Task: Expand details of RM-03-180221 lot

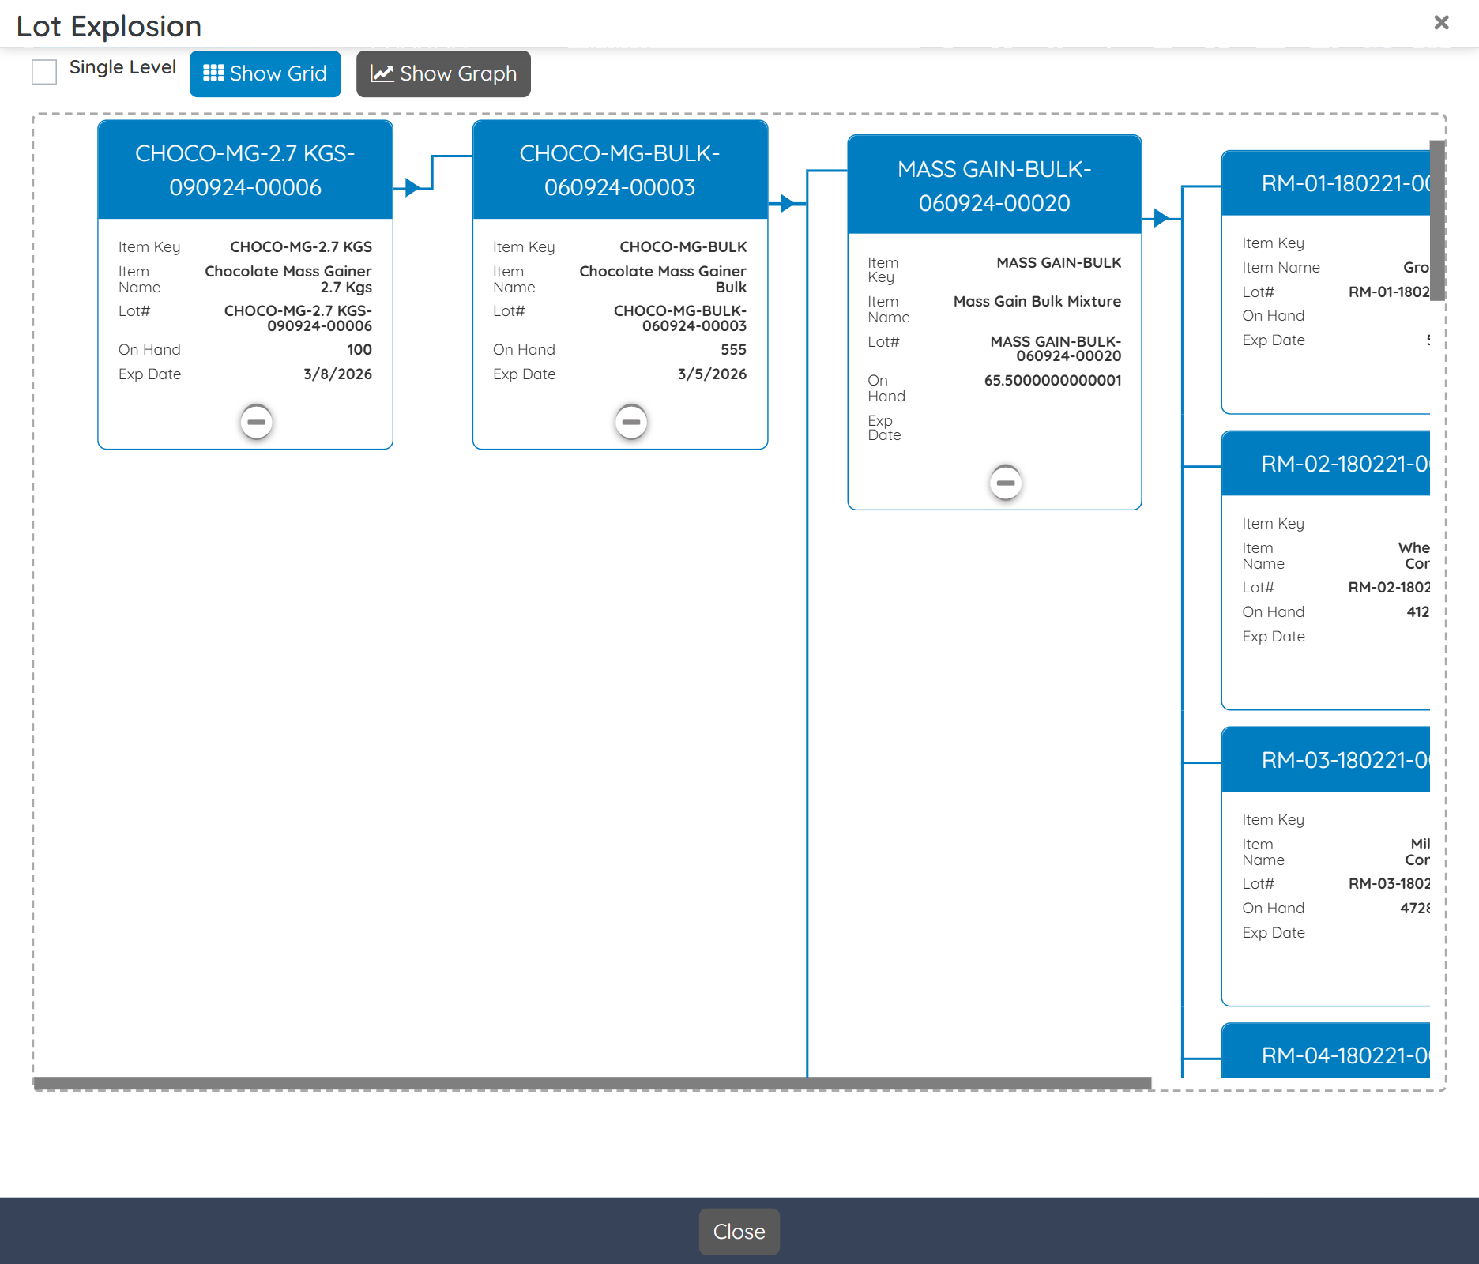Action: click(x=1343, y=761)
